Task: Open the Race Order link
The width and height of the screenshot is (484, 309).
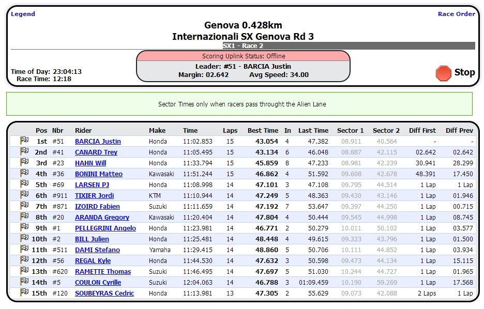Action: pos(456,14)
